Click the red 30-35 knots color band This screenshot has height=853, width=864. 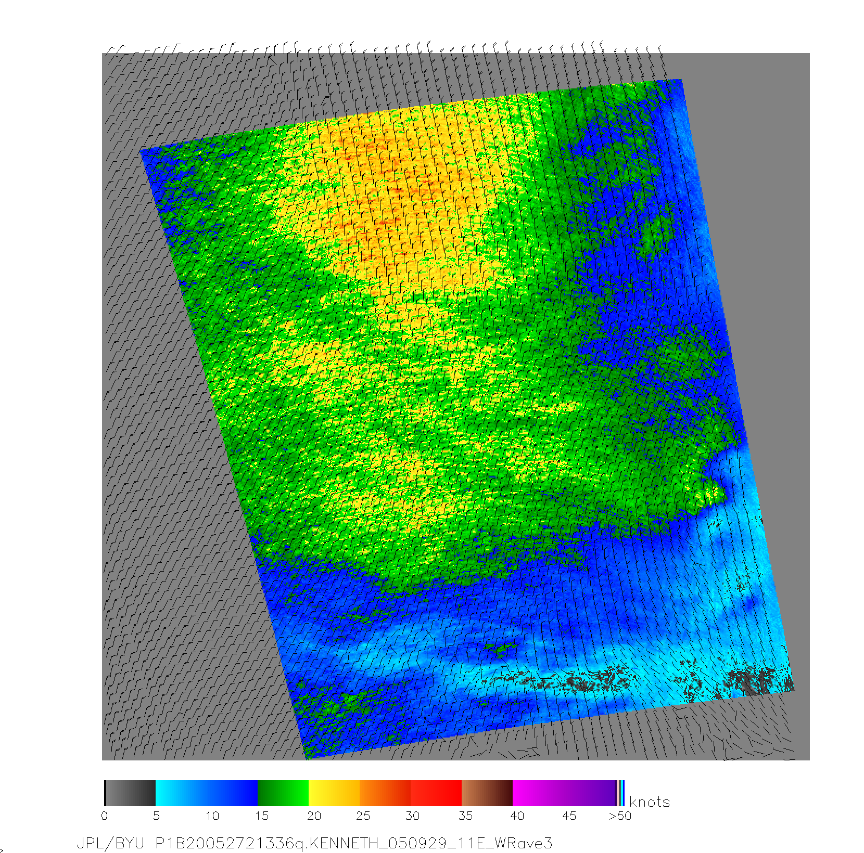pos(437,793)
